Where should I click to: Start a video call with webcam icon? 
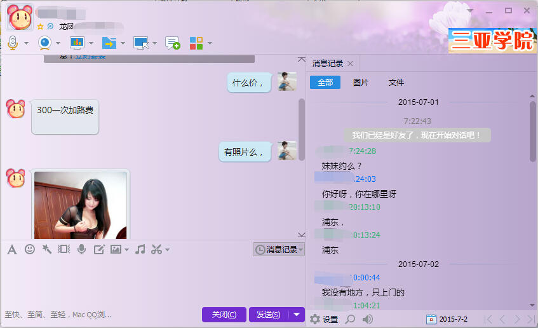click(44, 43)
